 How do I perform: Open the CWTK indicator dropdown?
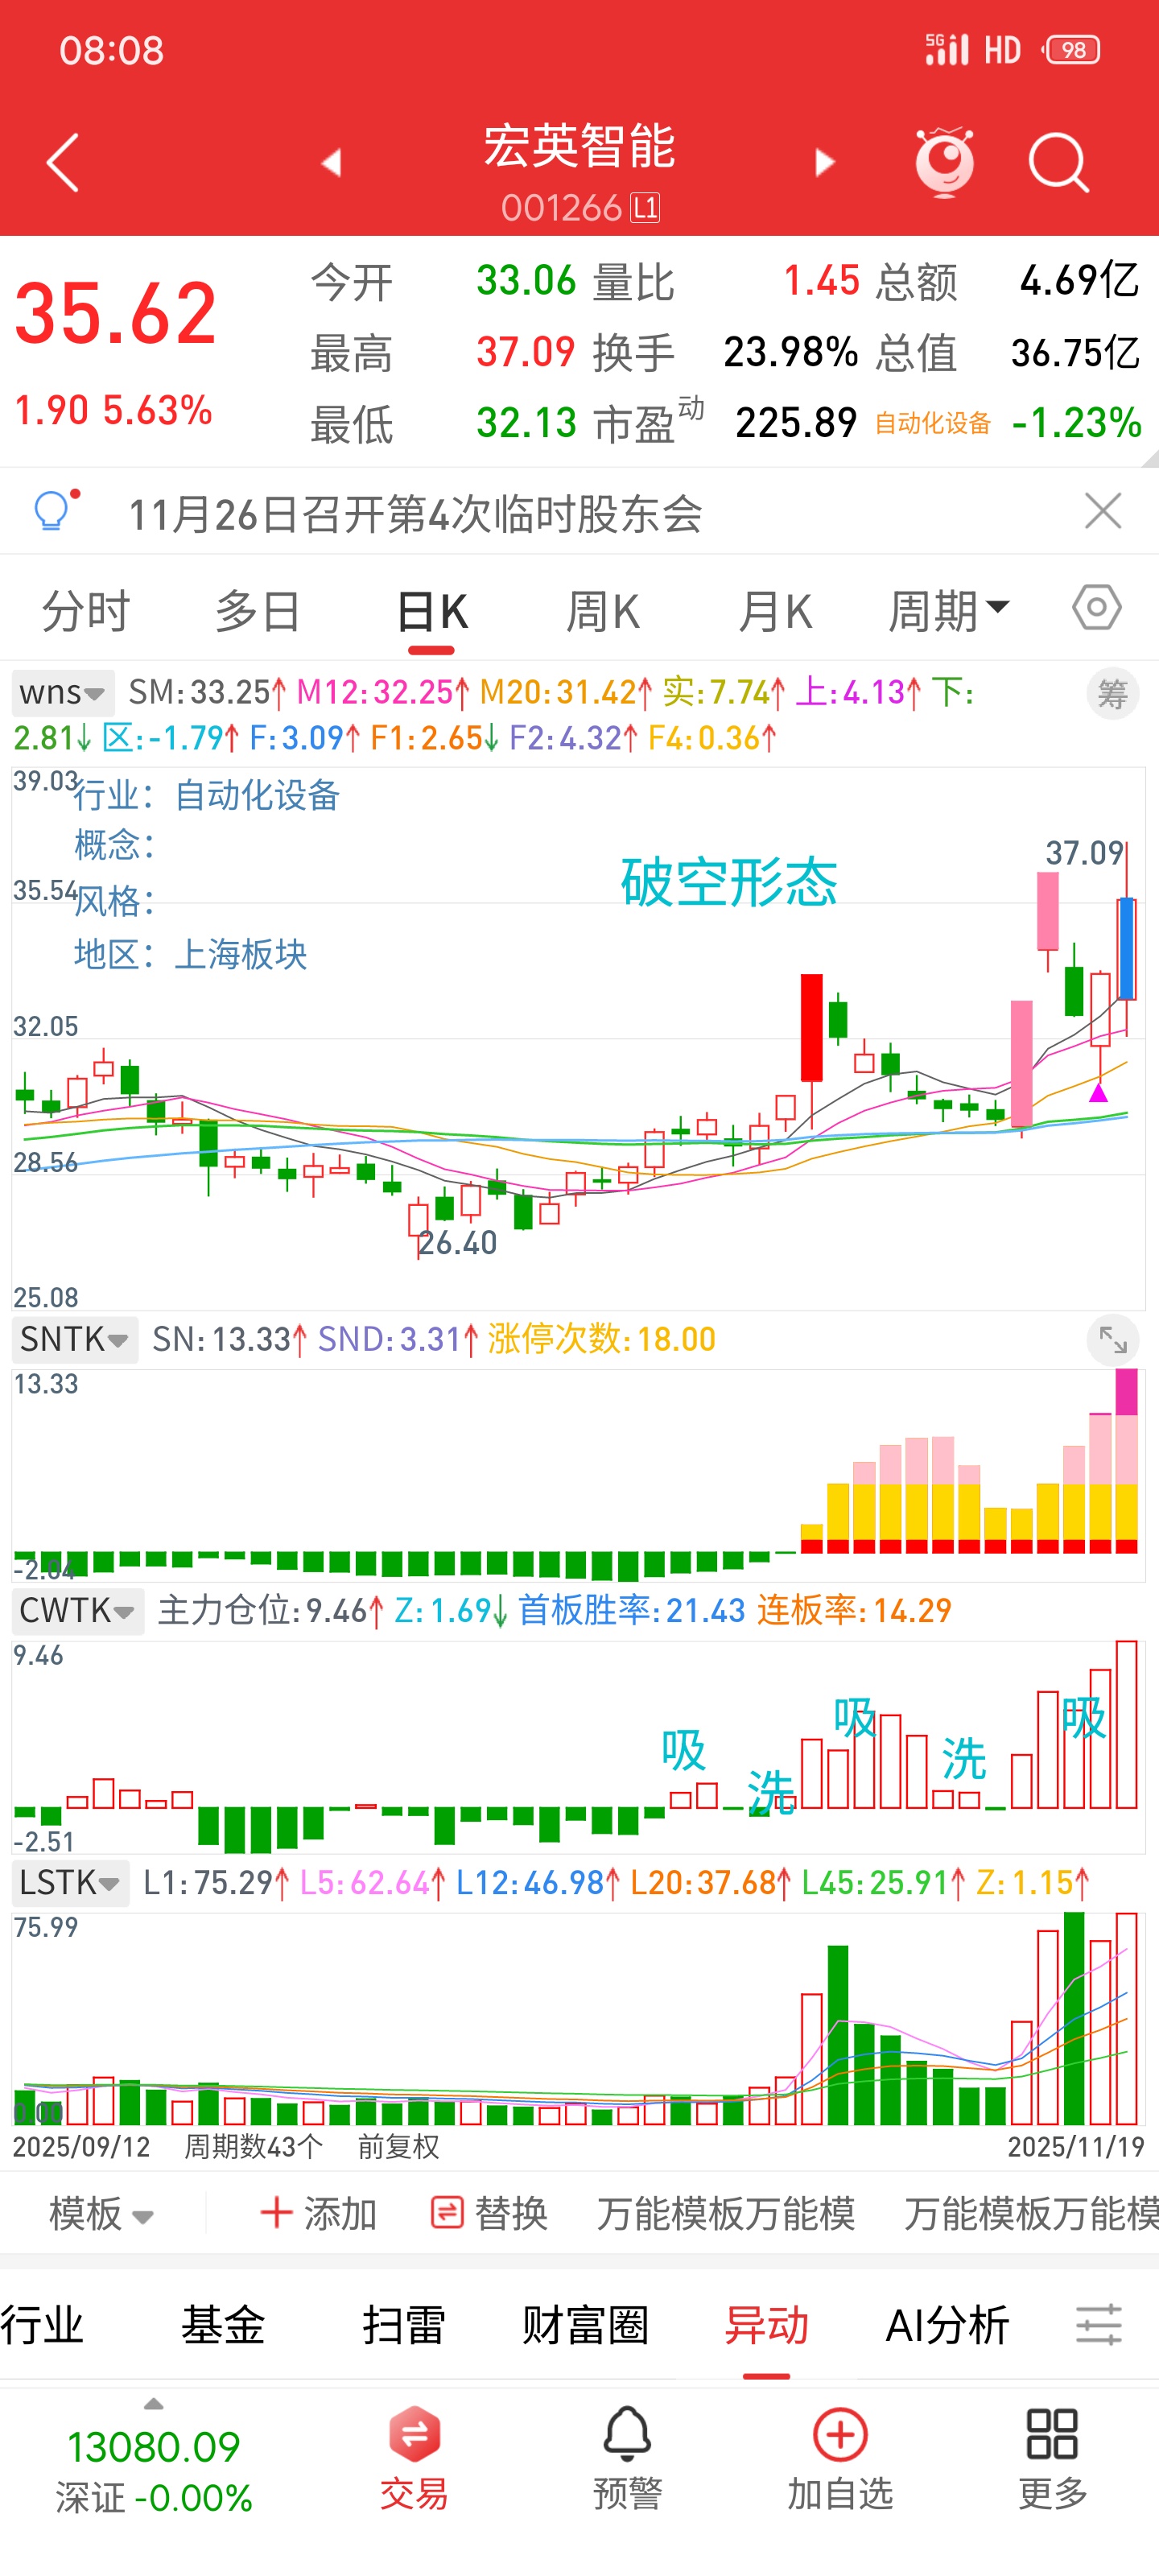[x=78, y=1611]
